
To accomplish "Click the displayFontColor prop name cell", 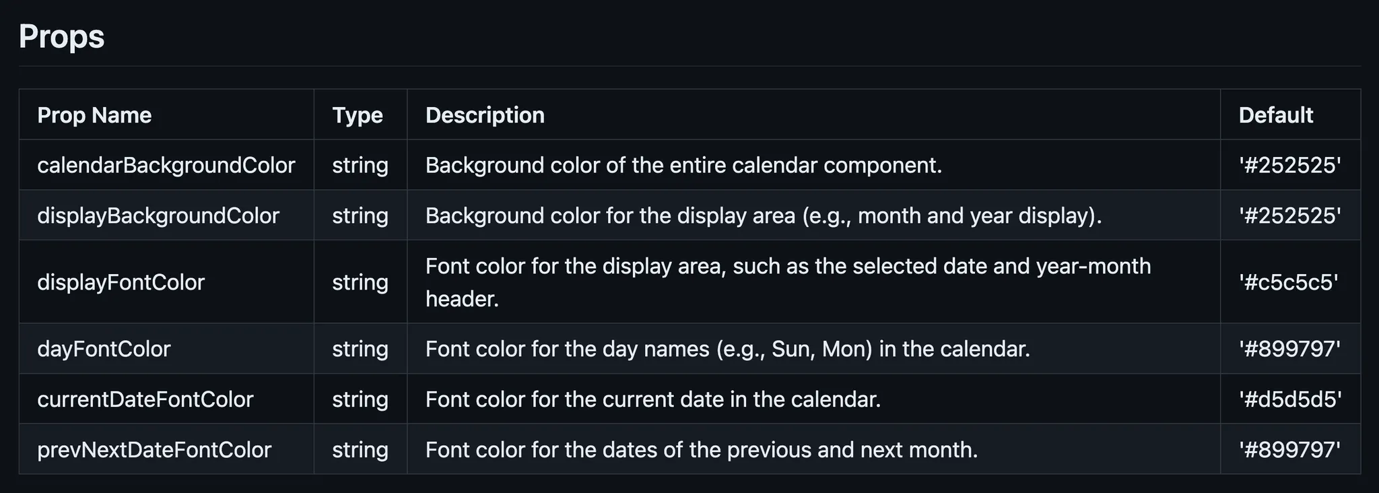I will coord(121,282).
